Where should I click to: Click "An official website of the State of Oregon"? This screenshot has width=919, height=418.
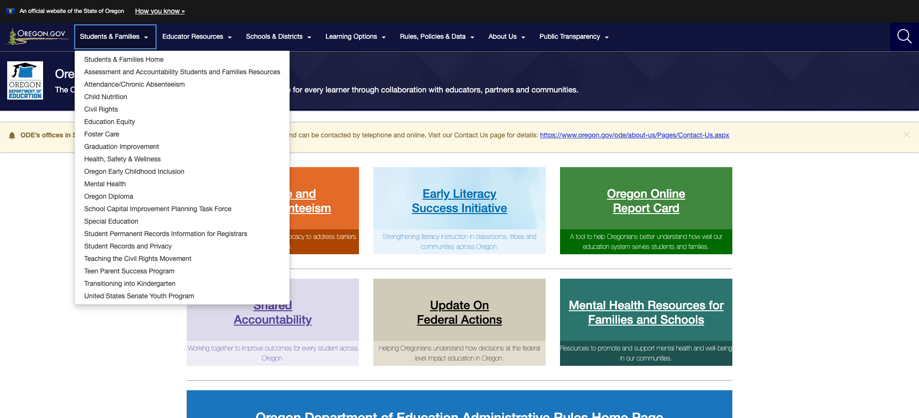pos(72,11)
